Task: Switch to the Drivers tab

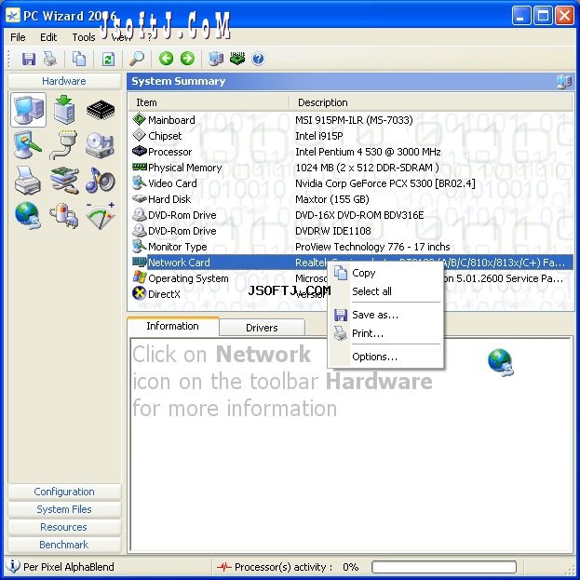Action: [x=262, y=328]
